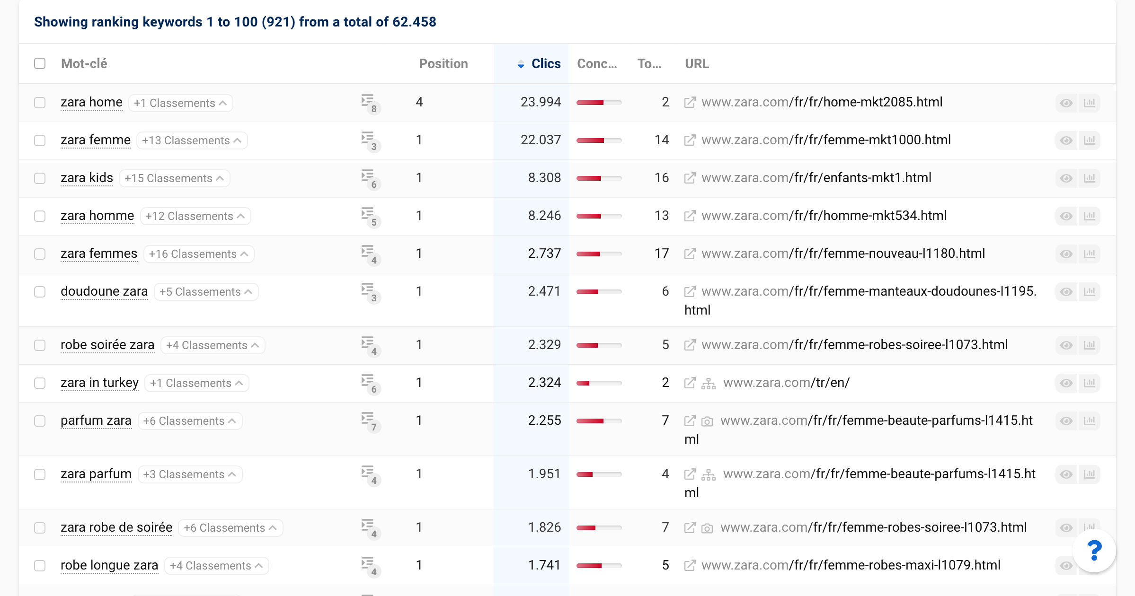Show history chart for robe soirée zara

pyautogui.click(x=1089, y=345)
